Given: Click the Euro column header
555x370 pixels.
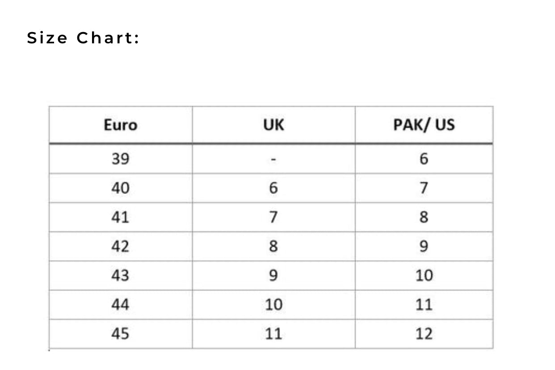Looking at the screenshot, I should tap(120, 125).
